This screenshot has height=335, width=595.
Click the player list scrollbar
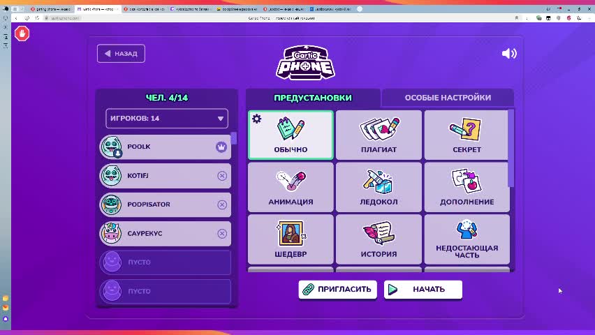(x=234, y=138)
